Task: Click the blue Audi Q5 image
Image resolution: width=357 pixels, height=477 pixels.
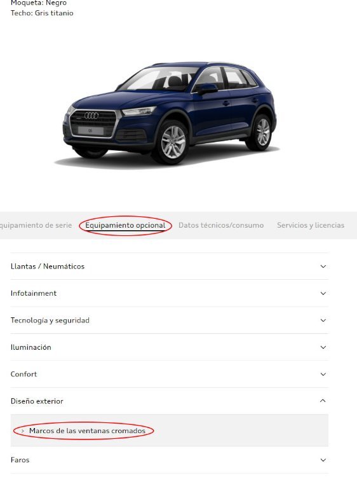Action: (170, 114)
